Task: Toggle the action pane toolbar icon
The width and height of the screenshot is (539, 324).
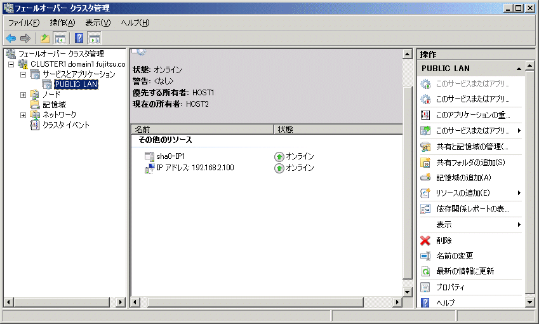Action: coord(94,38)
